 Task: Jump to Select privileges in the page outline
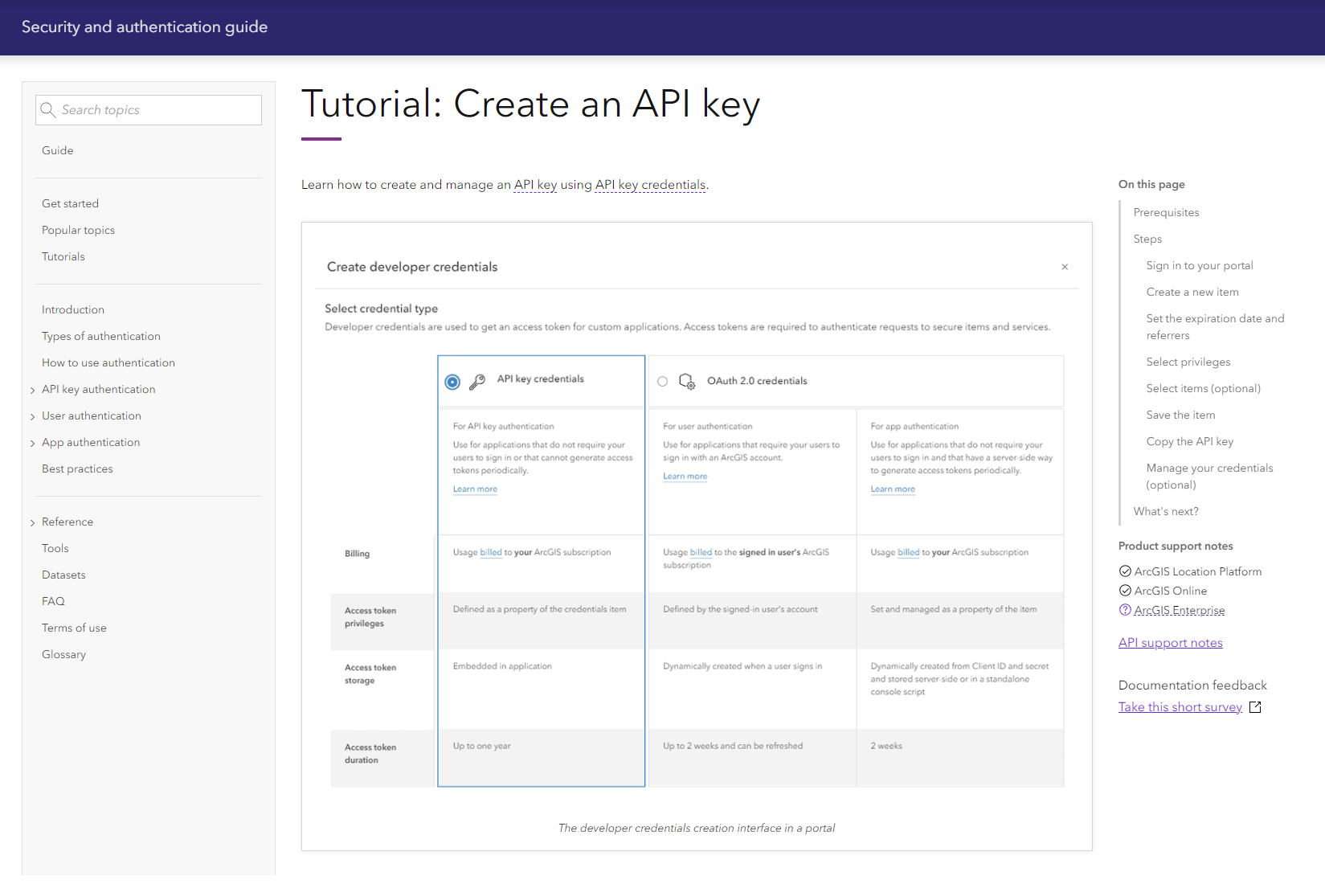click(1188, 362)
